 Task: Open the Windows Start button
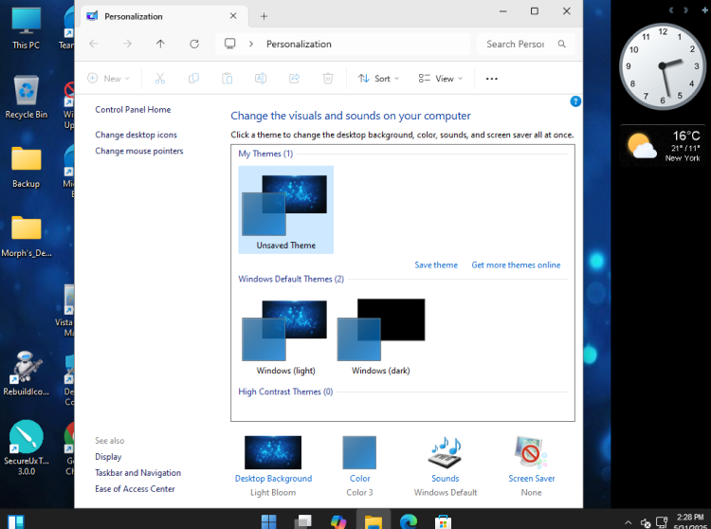268,521
